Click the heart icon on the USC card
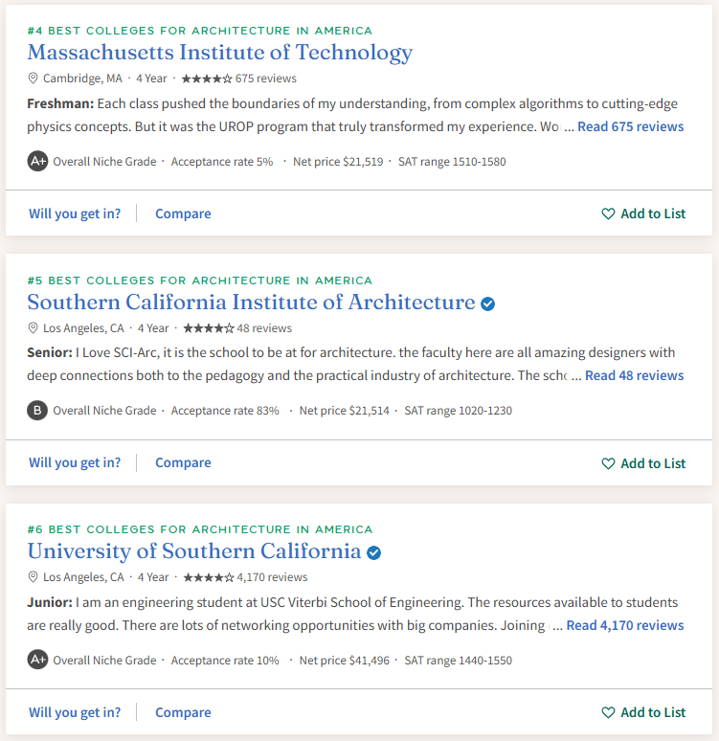This screenshot has height=741, width=719. [x=608, y=712]
